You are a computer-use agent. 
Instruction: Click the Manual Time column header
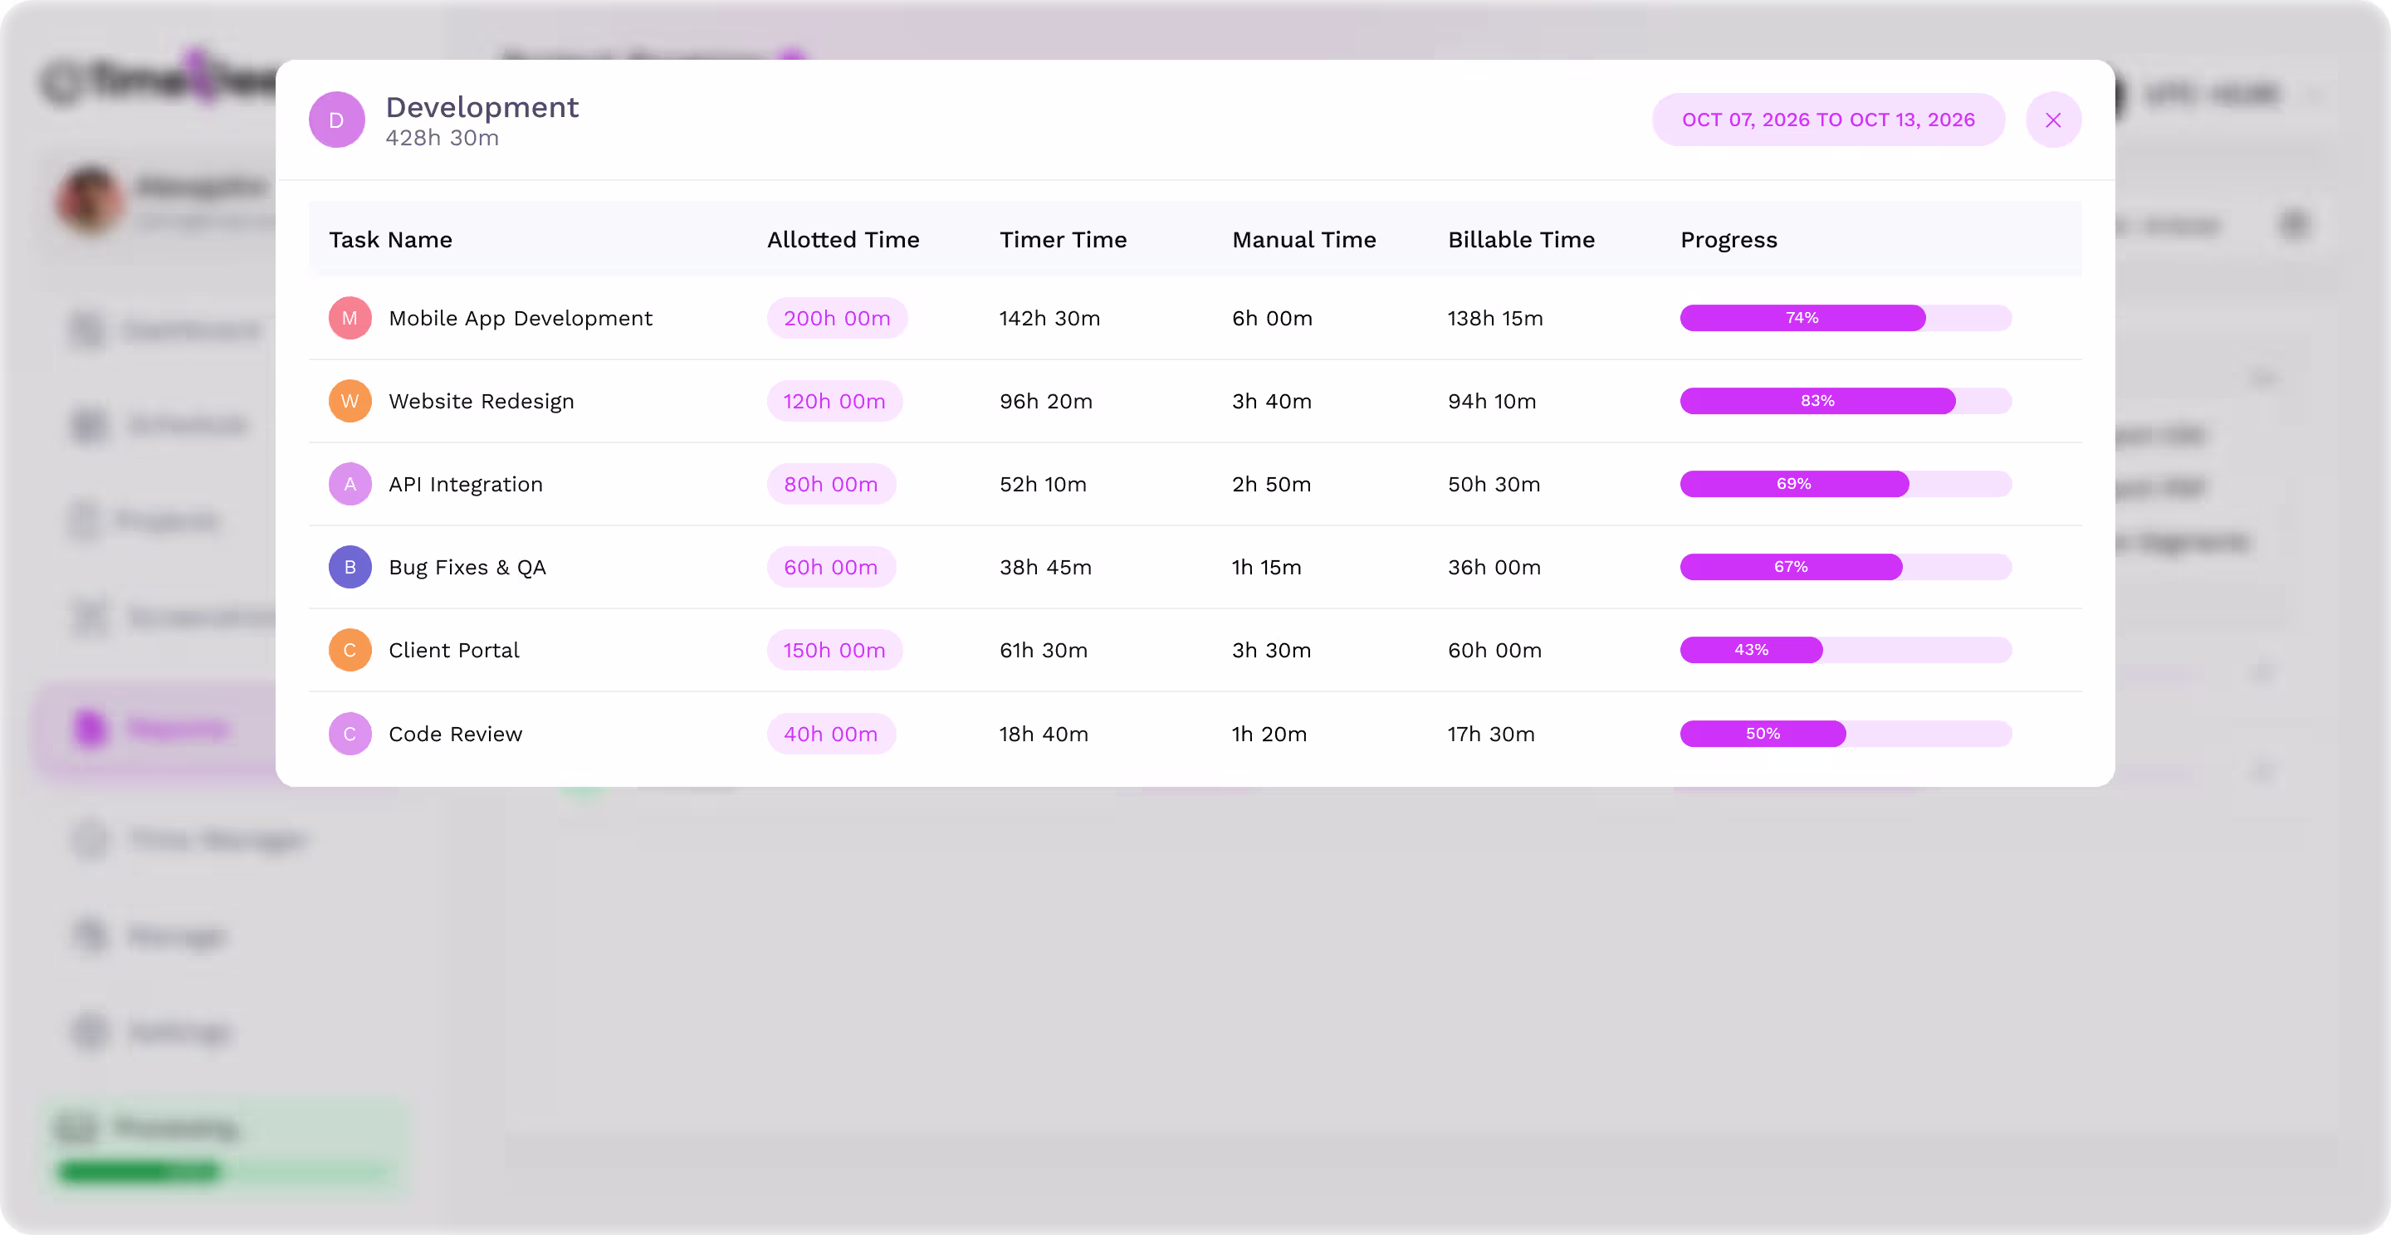pos(1304,239)
